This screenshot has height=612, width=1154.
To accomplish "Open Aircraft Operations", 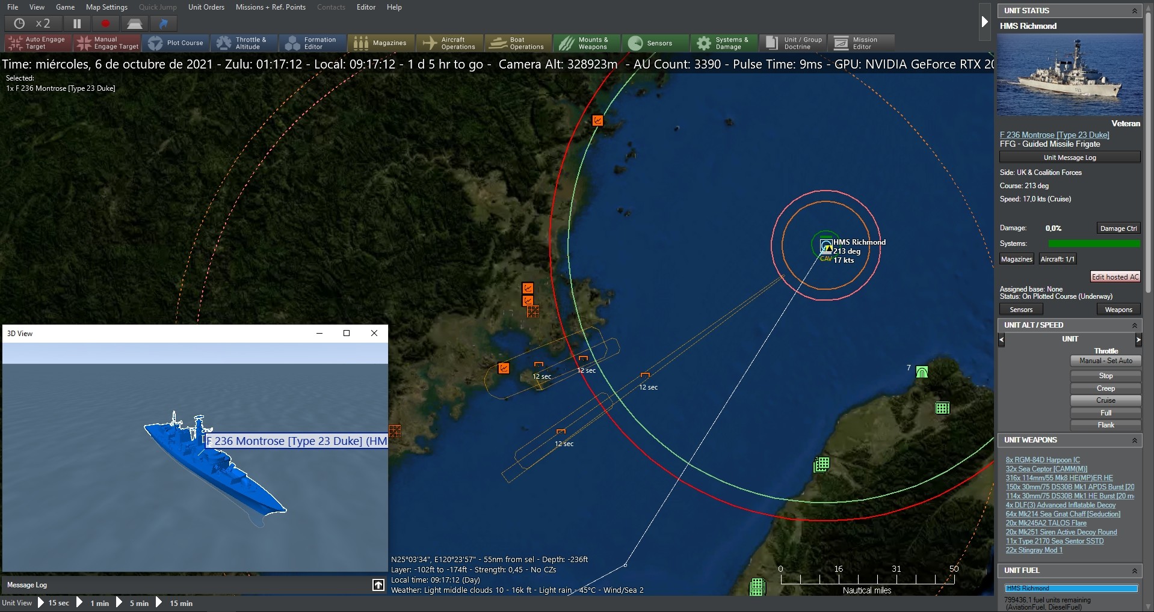I will 449,43.
